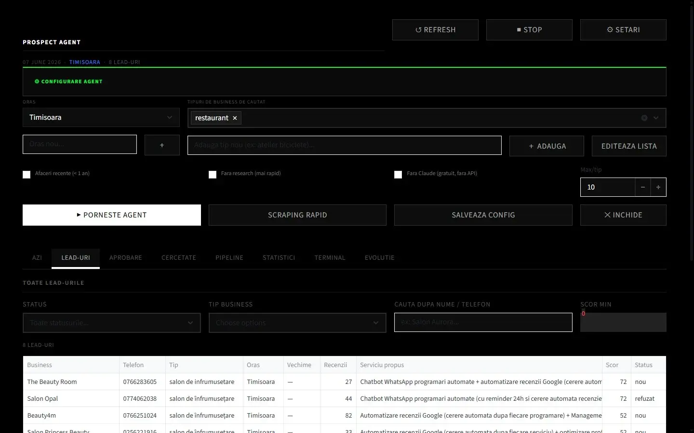Toggle Fara research (mai rapid) checkbox

point(213,174)
